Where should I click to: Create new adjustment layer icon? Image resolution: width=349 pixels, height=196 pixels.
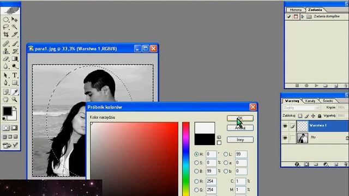tap(326, 164)
